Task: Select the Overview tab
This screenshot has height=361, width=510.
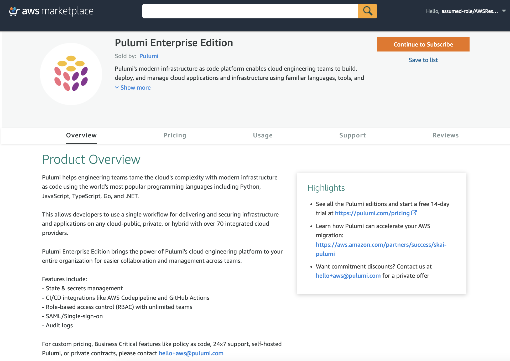Action: [x=81, y=135]
